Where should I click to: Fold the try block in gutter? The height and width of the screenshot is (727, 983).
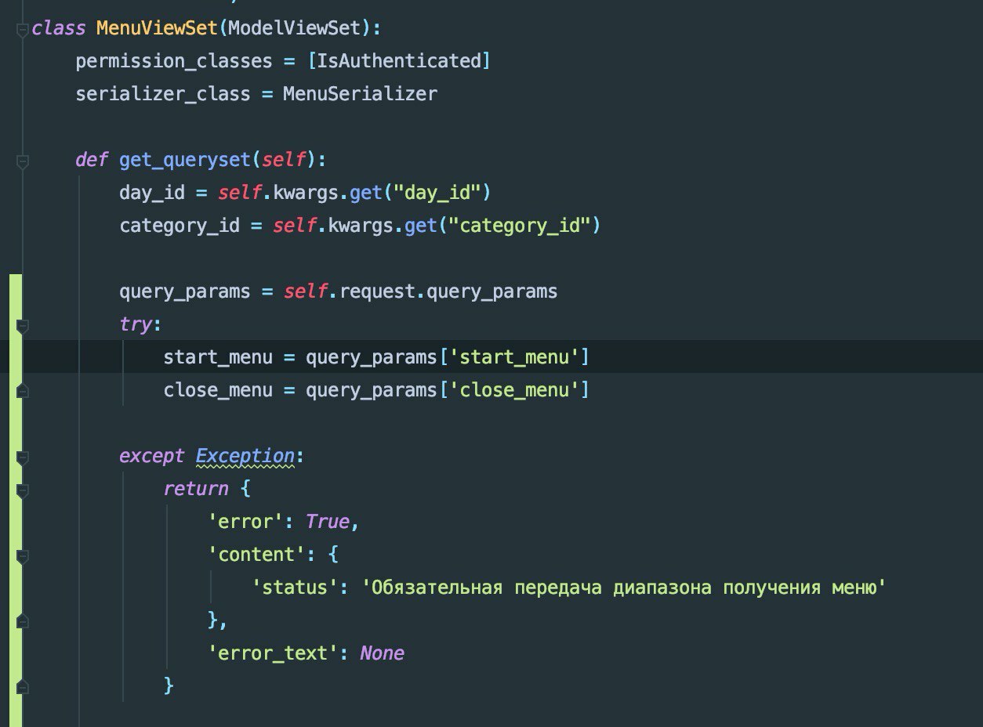tap(22, 324)
